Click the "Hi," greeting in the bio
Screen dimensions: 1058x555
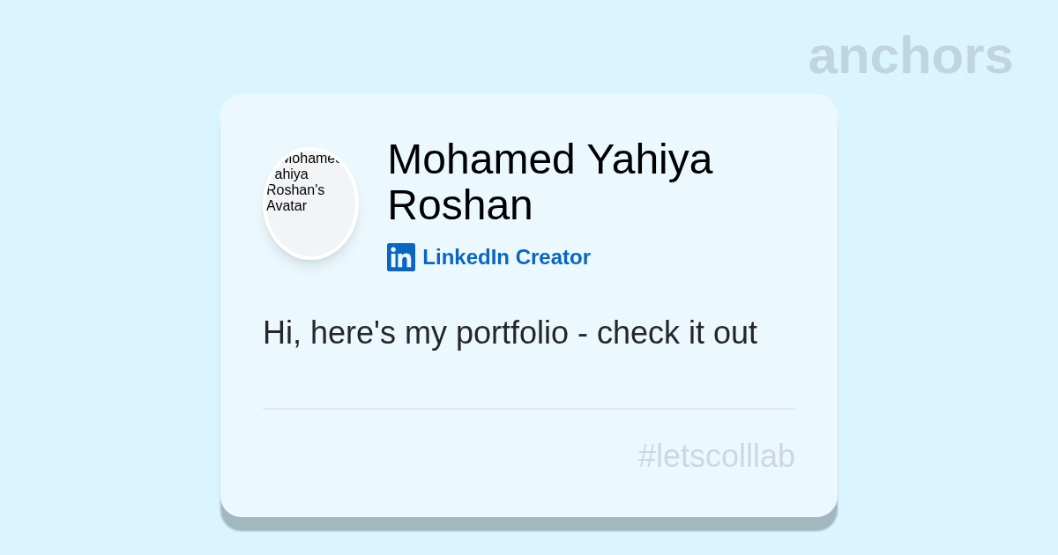point(281,333)
